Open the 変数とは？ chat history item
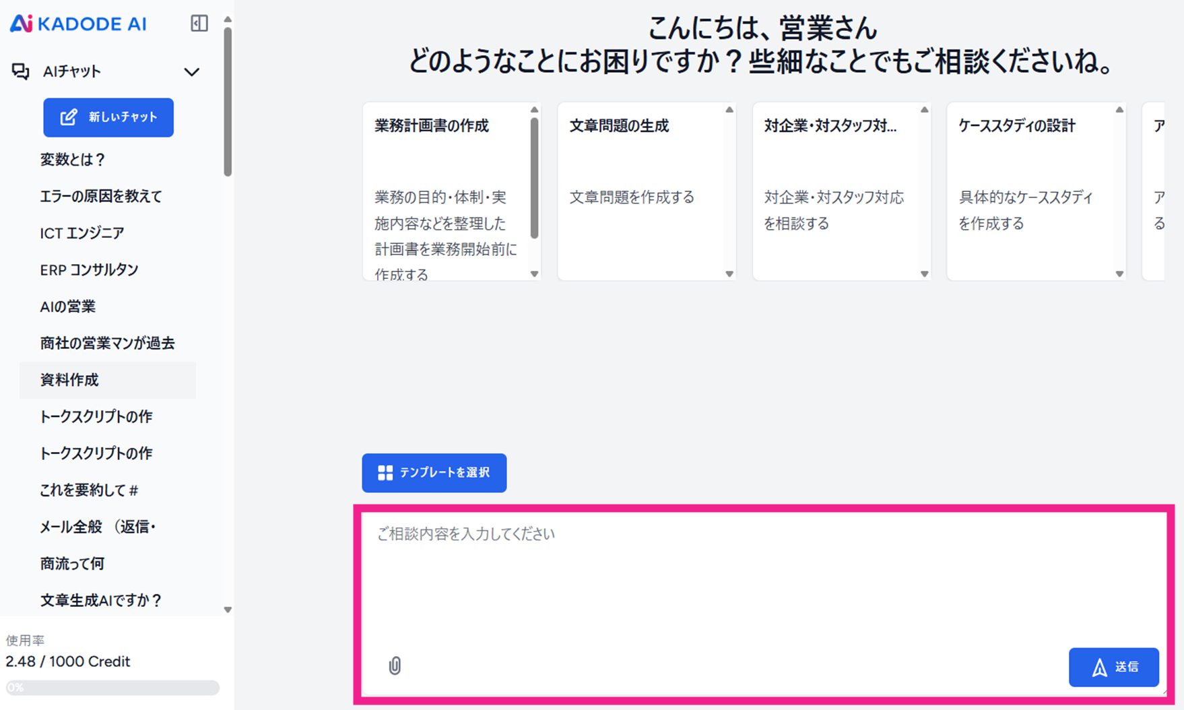 [x=73, y=160]
